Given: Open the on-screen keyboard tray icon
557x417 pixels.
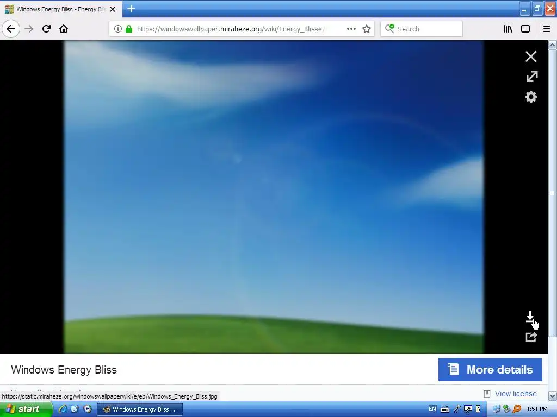Looking at the screenshot, I should [x=444, y=409].
